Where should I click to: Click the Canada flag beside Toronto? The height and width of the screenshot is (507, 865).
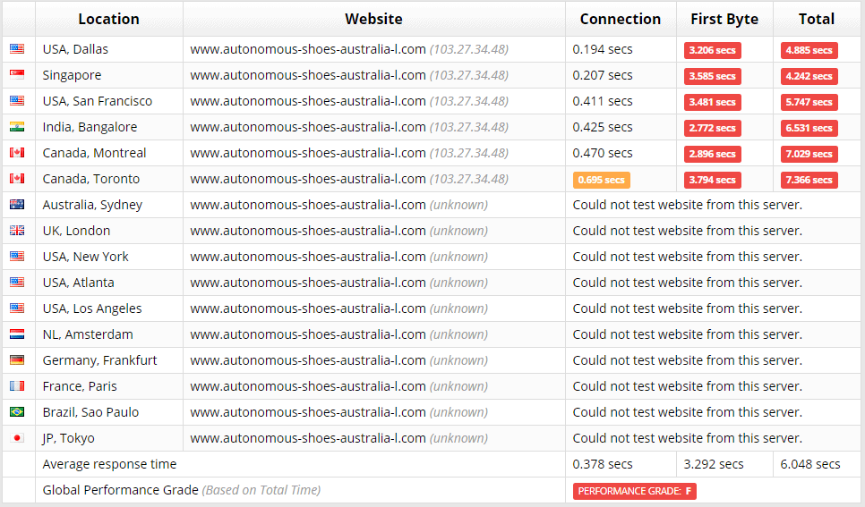coord(17,179)
